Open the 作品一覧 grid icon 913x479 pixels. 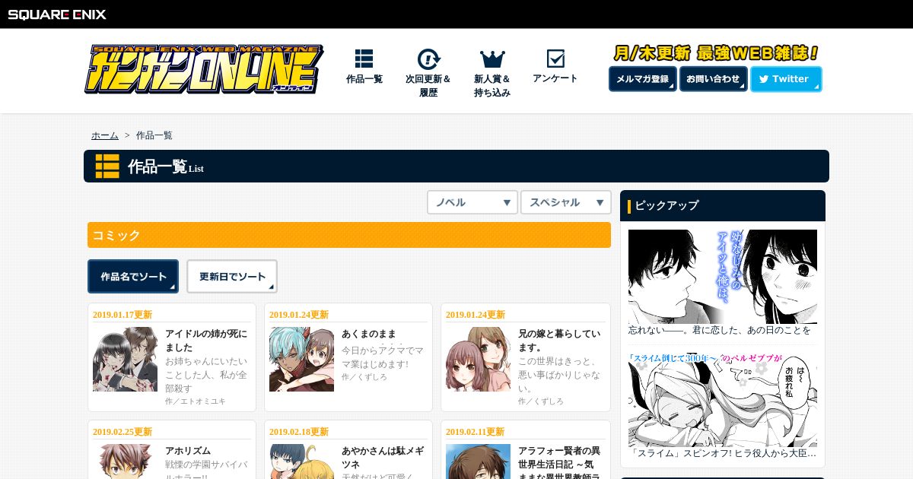pyautogui.click(x=364, y=59)
